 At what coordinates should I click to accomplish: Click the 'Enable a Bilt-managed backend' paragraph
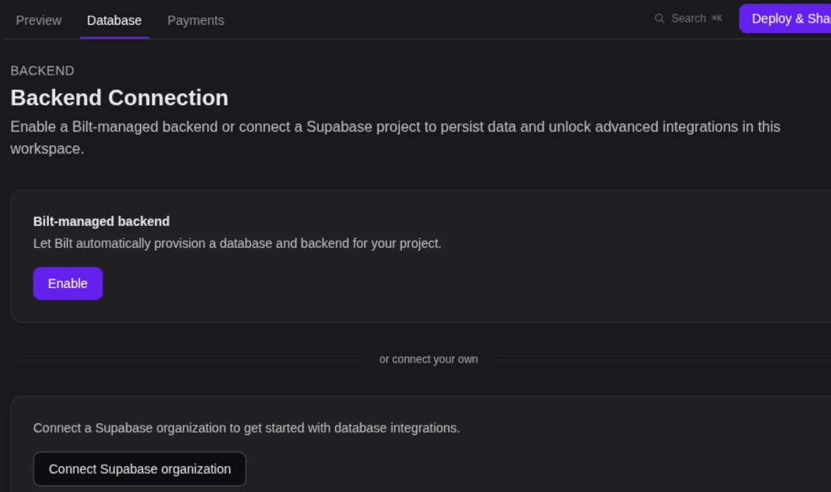click(x=395, y=137)
